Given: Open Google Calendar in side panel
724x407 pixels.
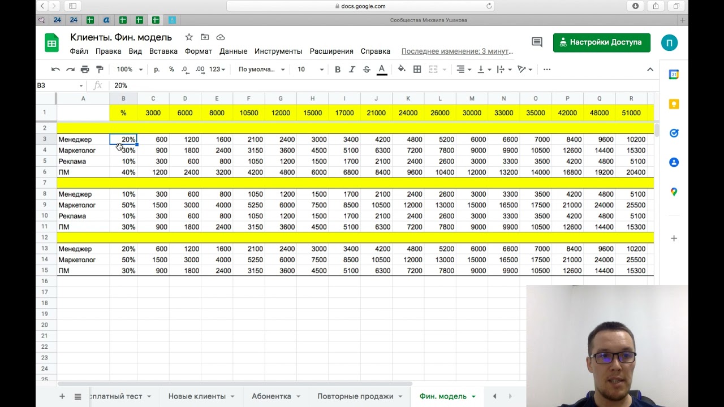Looking at the screenshot, I should (674, 75).
